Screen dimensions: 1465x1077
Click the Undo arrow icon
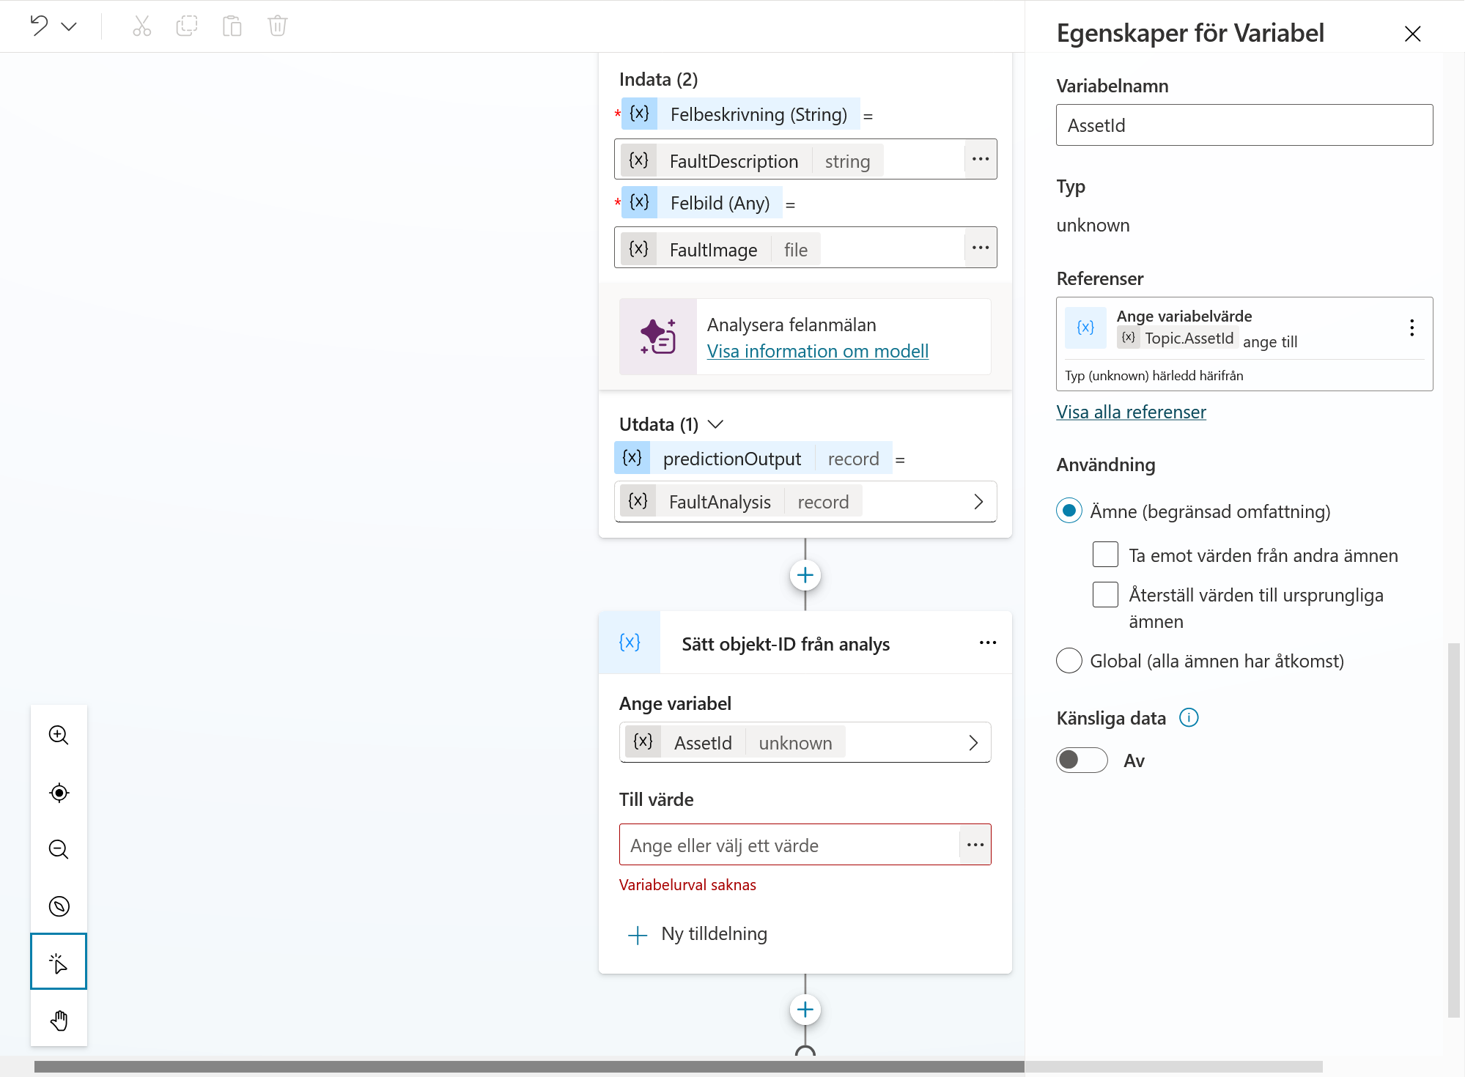tap(39, 26)
